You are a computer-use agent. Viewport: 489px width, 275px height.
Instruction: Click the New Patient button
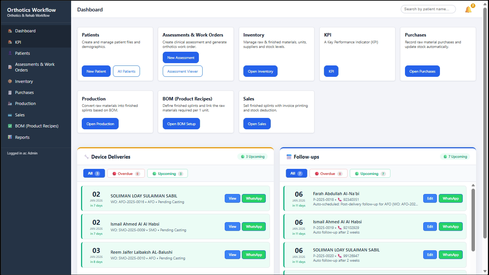96,71
